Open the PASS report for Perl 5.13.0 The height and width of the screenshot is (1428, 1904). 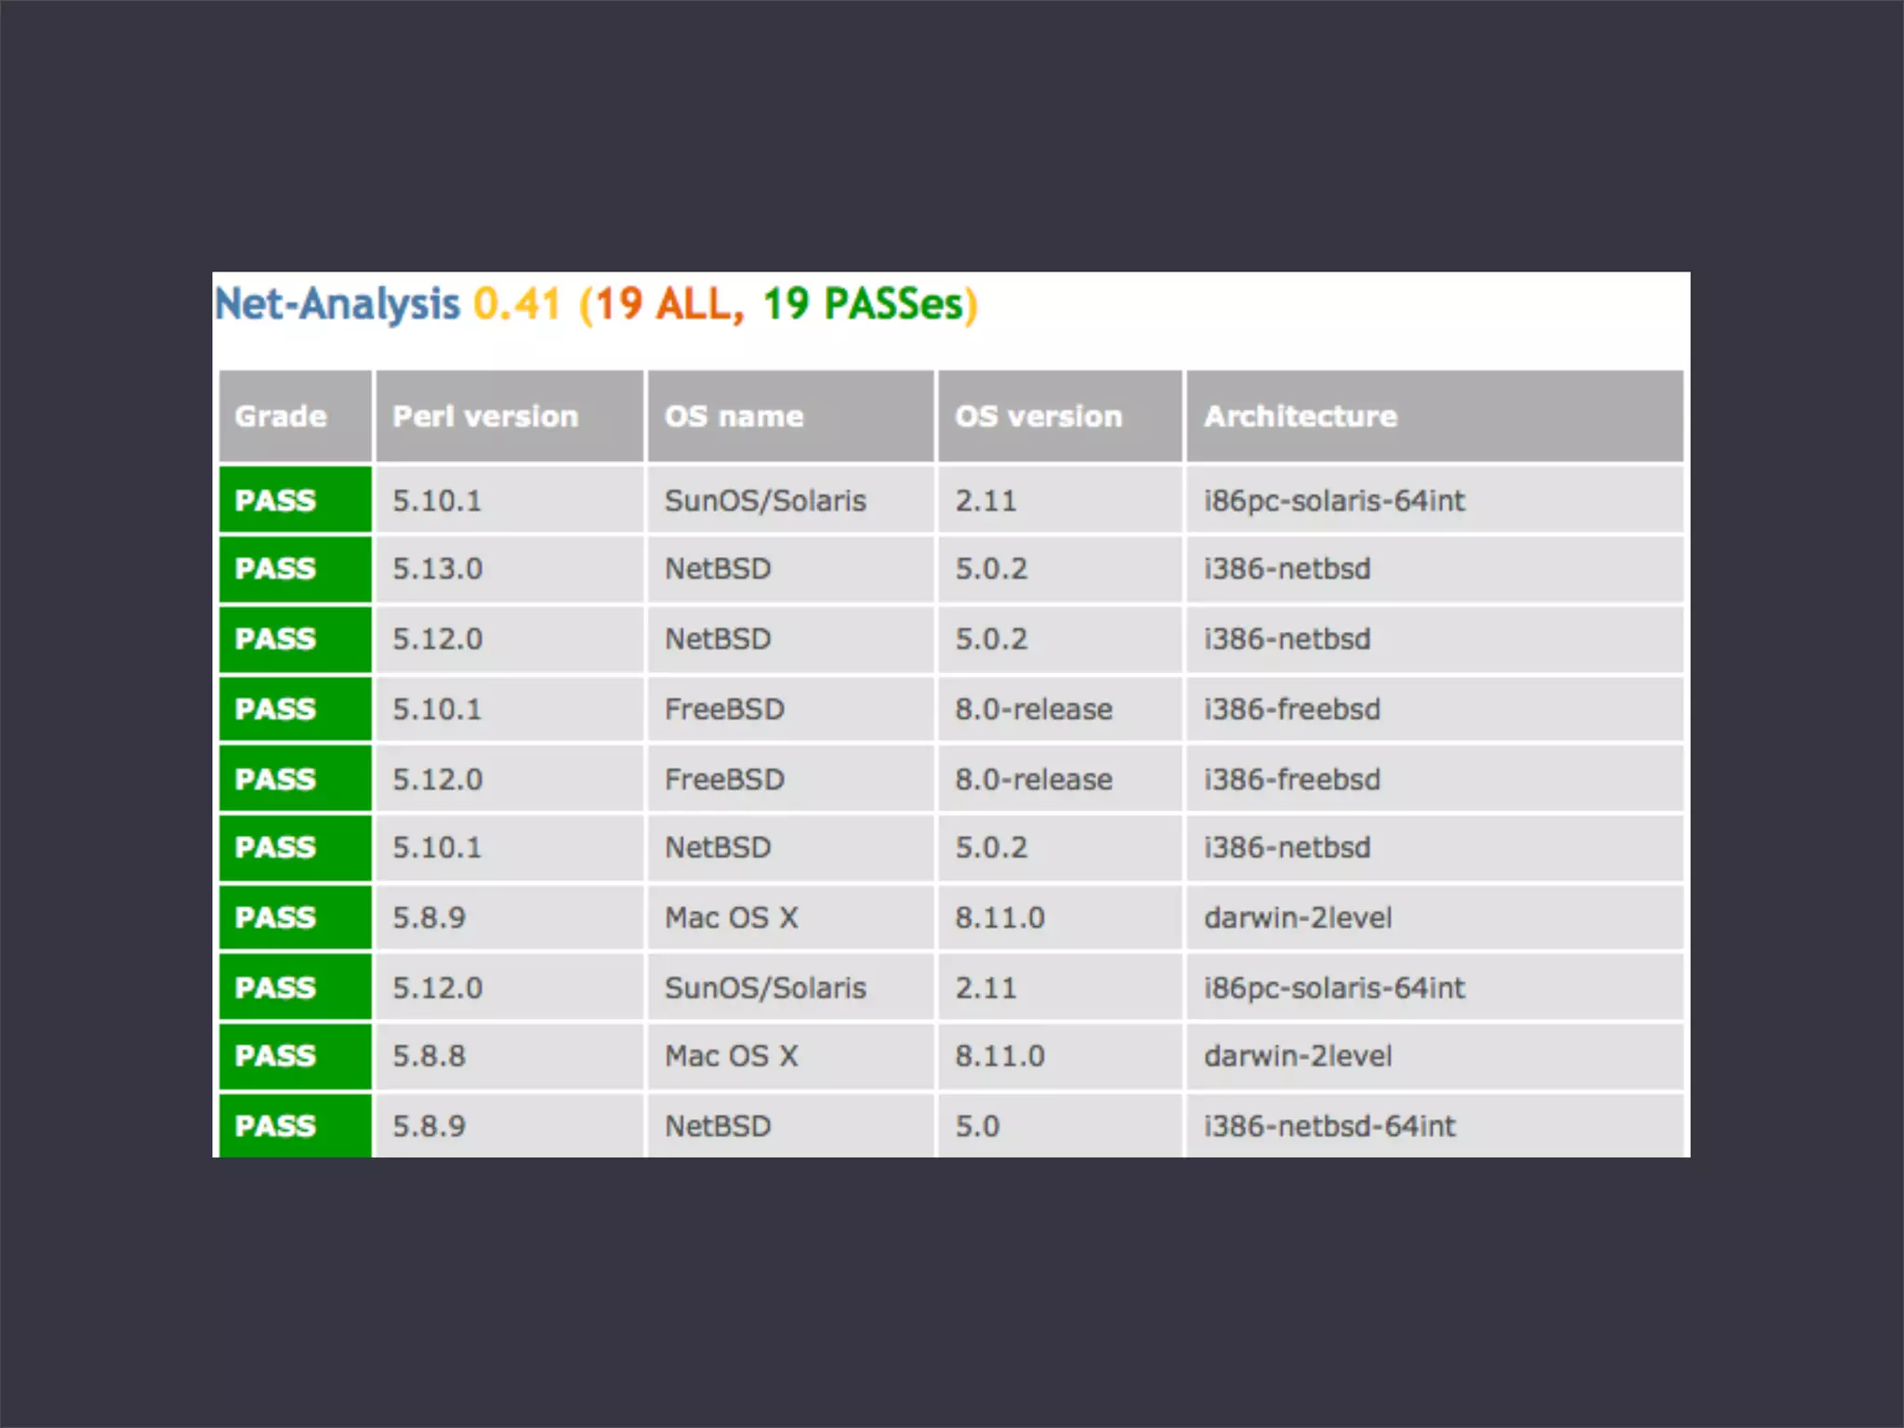(276, 569)
